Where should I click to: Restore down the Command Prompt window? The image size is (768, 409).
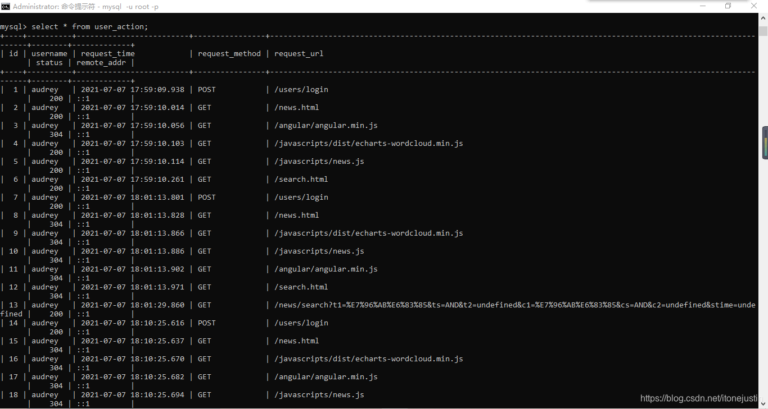(728, 6)
